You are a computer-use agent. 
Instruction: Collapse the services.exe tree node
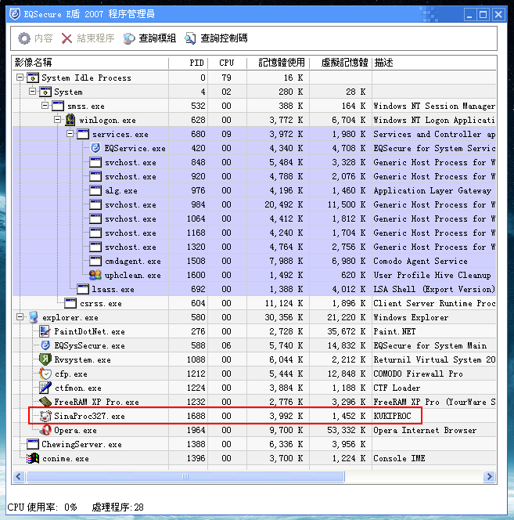pyautogui.click(x=70, y=134)
